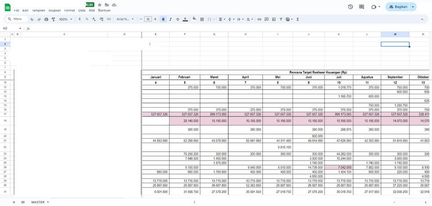Select column M header
This screenshot has height=206, width=432.
[395, 34]
